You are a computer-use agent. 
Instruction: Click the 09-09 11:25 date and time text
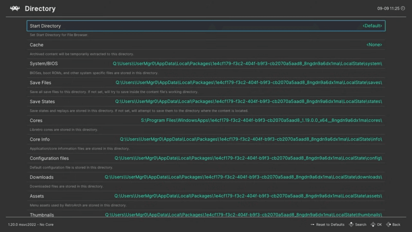388,8
